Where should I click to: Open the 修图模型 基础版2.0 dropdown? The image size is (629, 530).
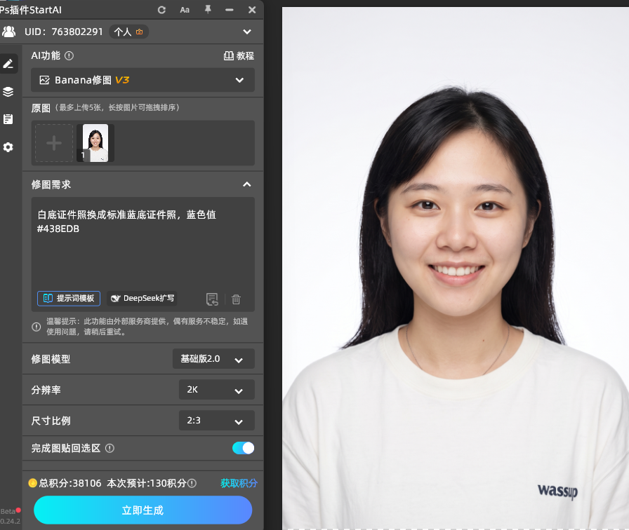(213, 359)
